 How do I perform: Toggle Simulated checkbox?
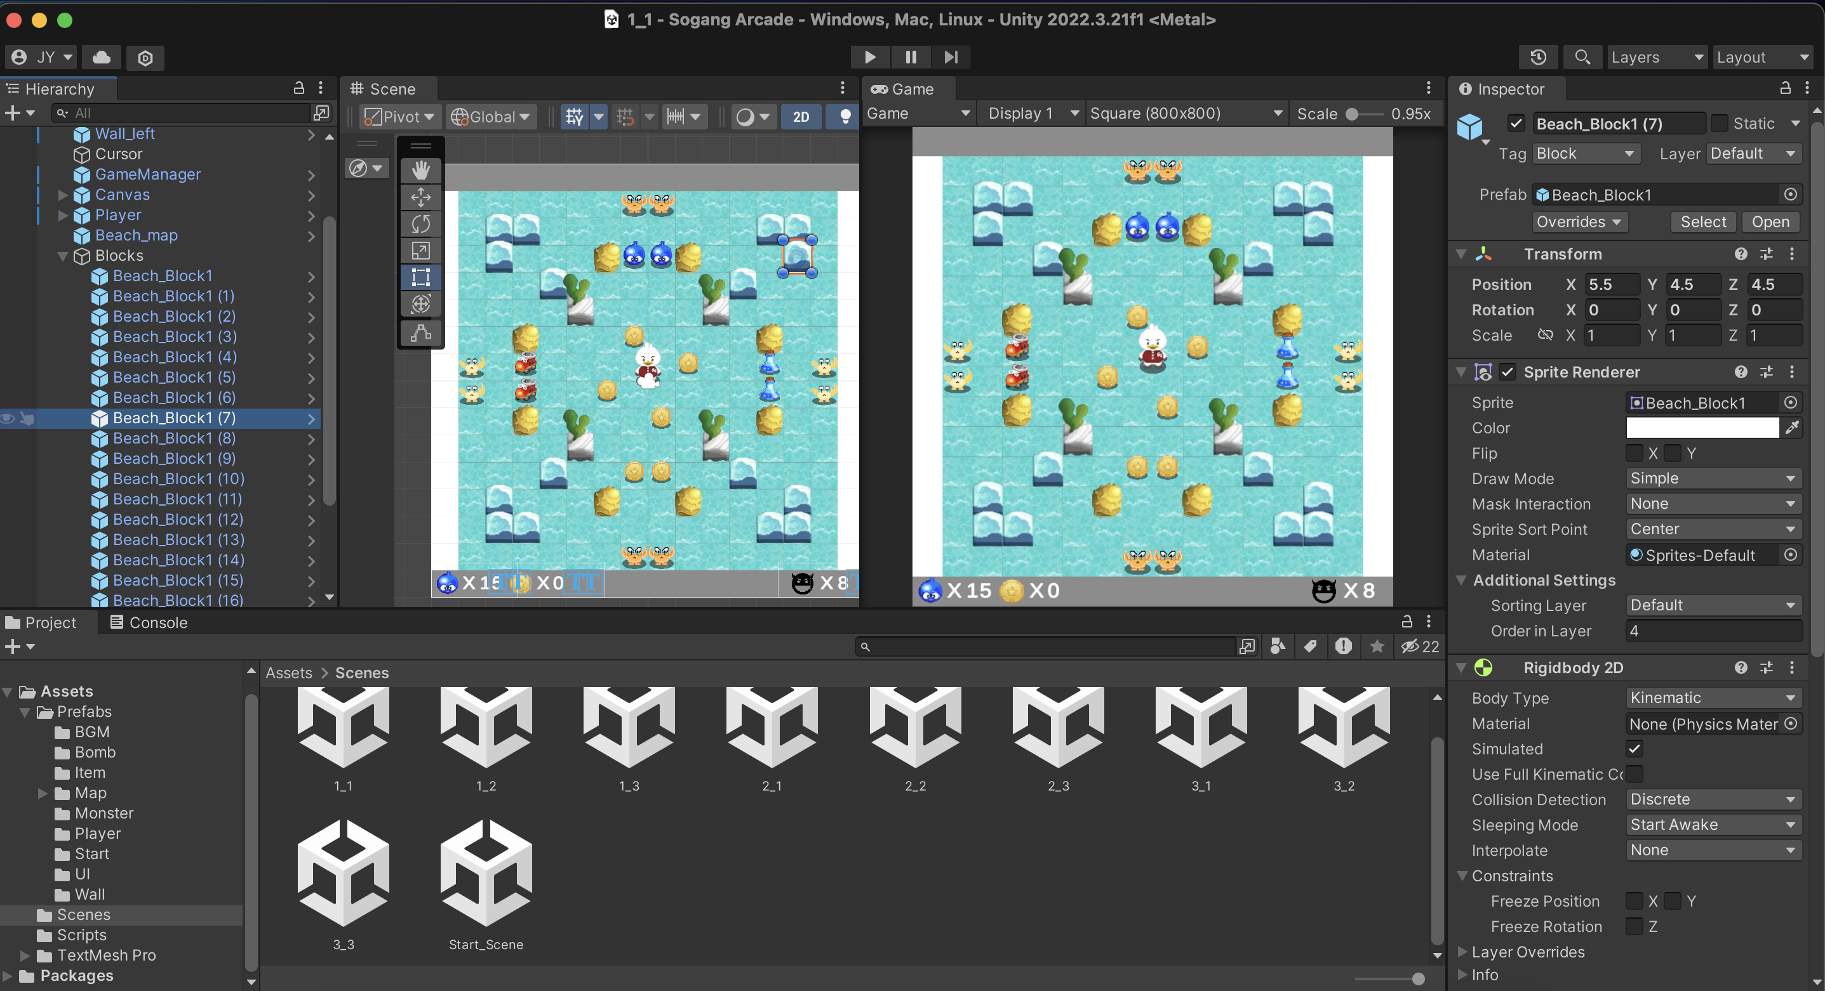tap(1634, 749)
